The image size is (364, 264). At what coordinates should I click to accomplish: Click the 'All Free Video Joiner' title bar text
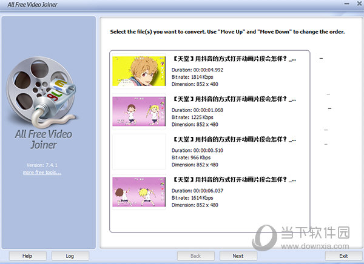pyautogui.click(x=33, y=4)
